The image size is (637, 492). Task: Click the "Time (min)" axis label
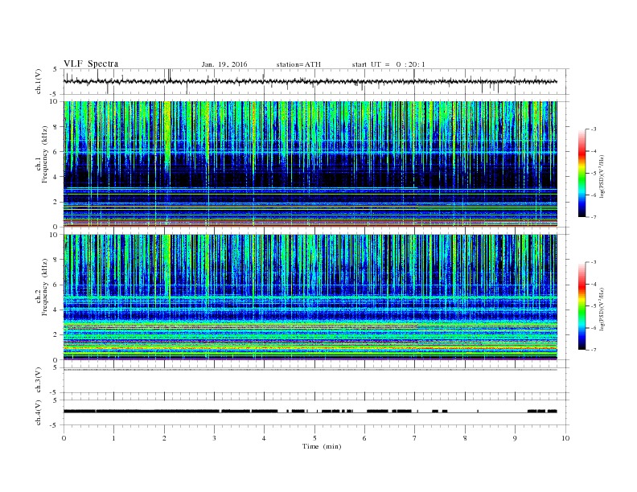tap(322, 446)
